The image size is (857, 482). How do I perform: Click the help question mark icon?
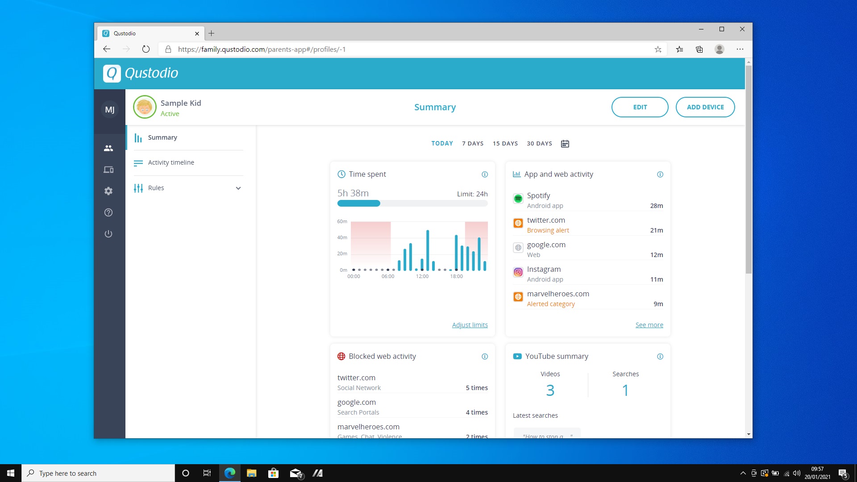(x=108, y=212)
